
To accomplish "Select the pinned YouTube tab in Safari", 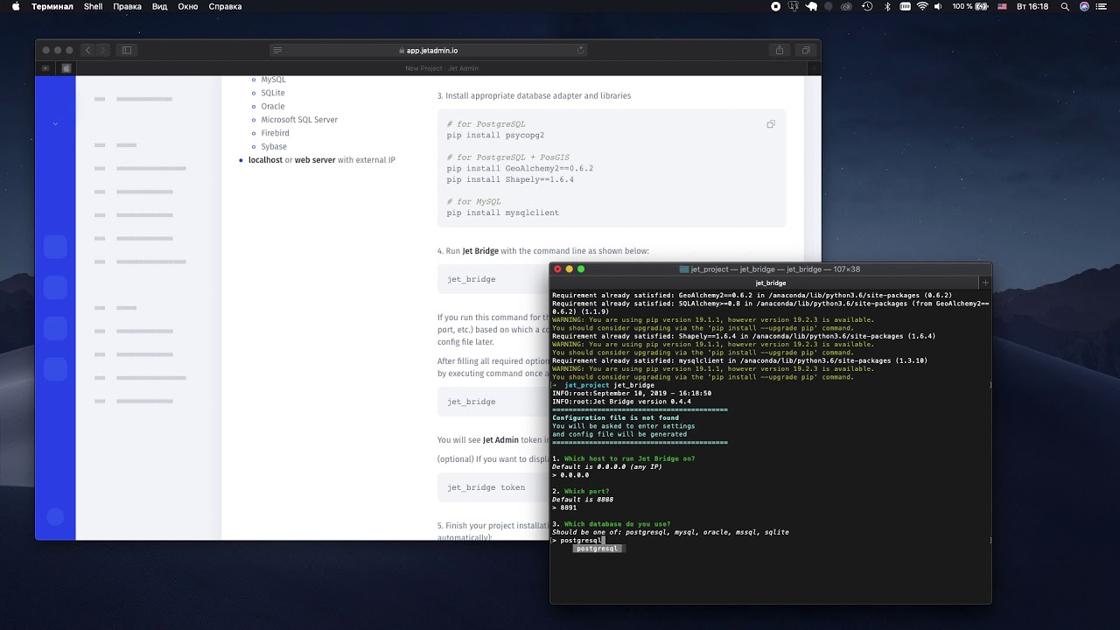I will click(45, 68).
